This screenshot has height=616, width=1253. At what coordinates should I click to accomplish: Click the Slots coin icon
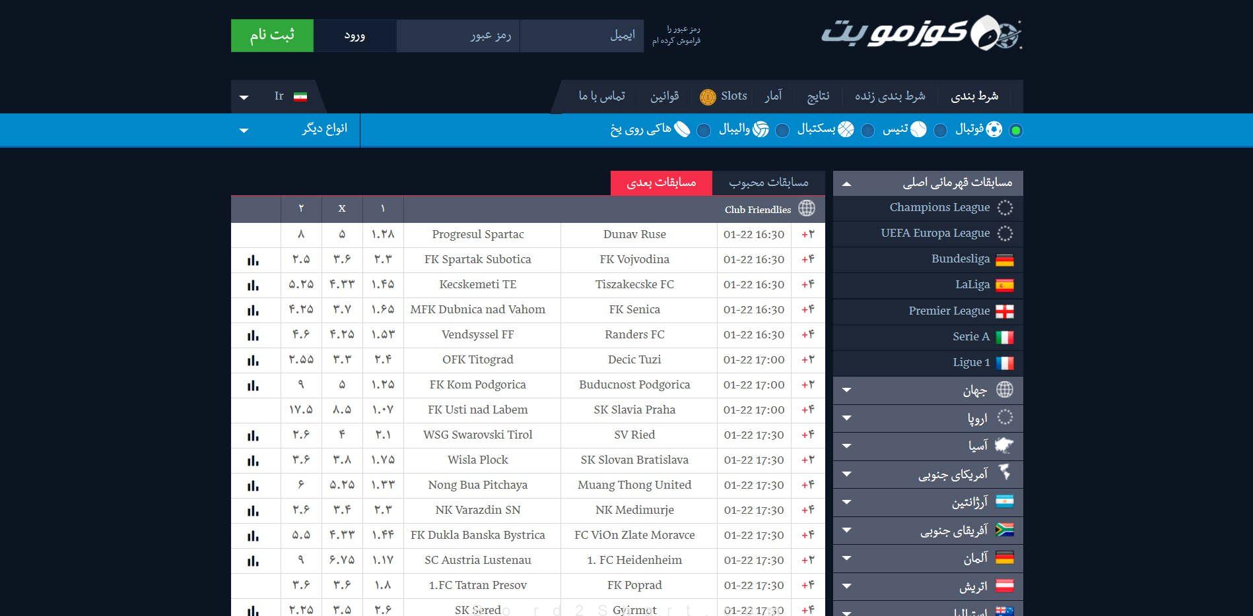coord(708,97)
